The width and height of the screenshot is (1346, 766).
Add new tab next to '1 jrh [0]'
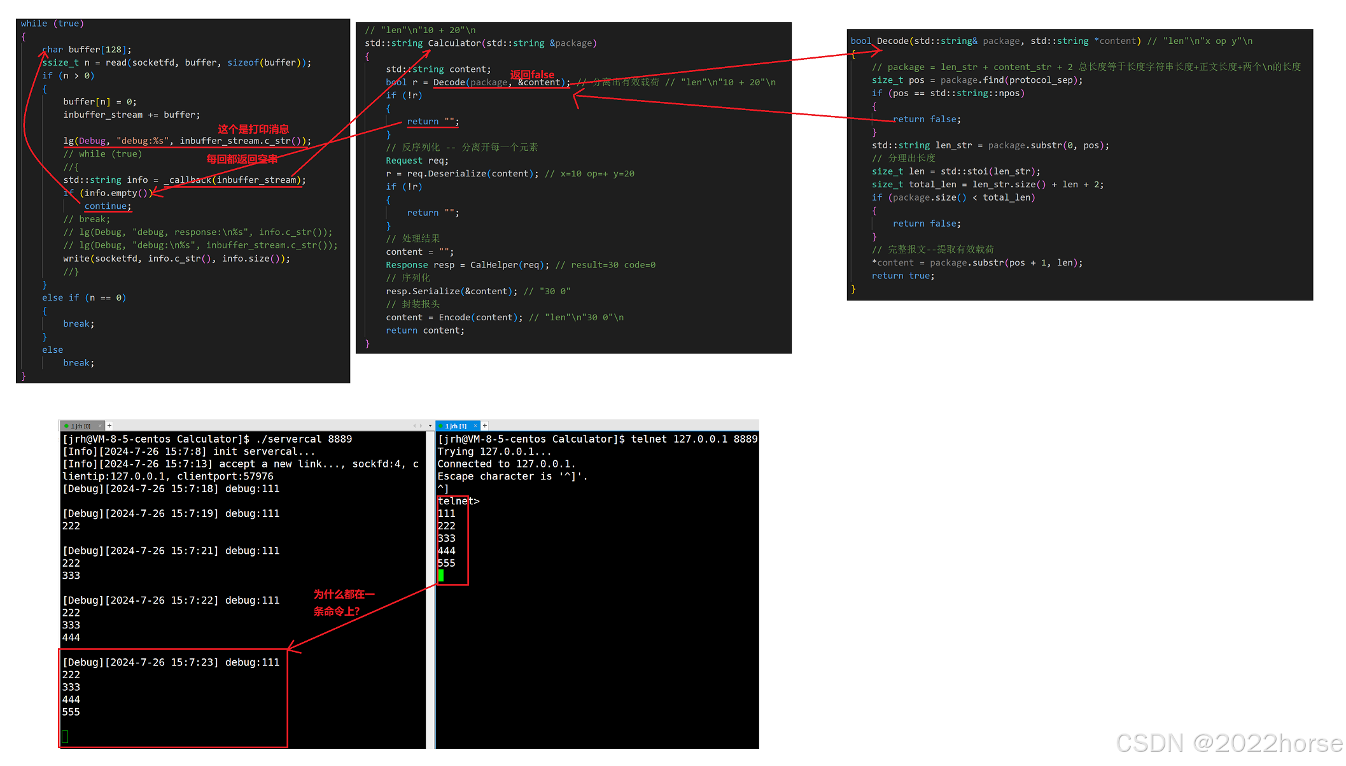109,425
